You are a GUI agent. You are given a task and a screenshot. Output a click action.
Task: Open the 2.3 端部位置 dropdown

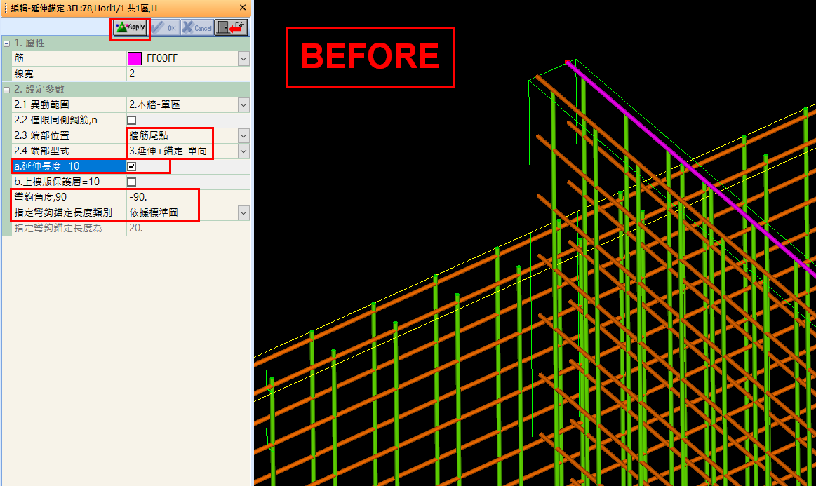[x=243, y=136]
